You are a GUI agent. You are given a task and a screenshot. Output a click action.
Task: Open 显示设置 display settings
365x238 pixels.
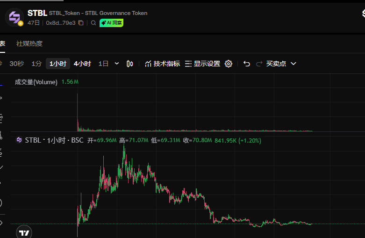202,64
